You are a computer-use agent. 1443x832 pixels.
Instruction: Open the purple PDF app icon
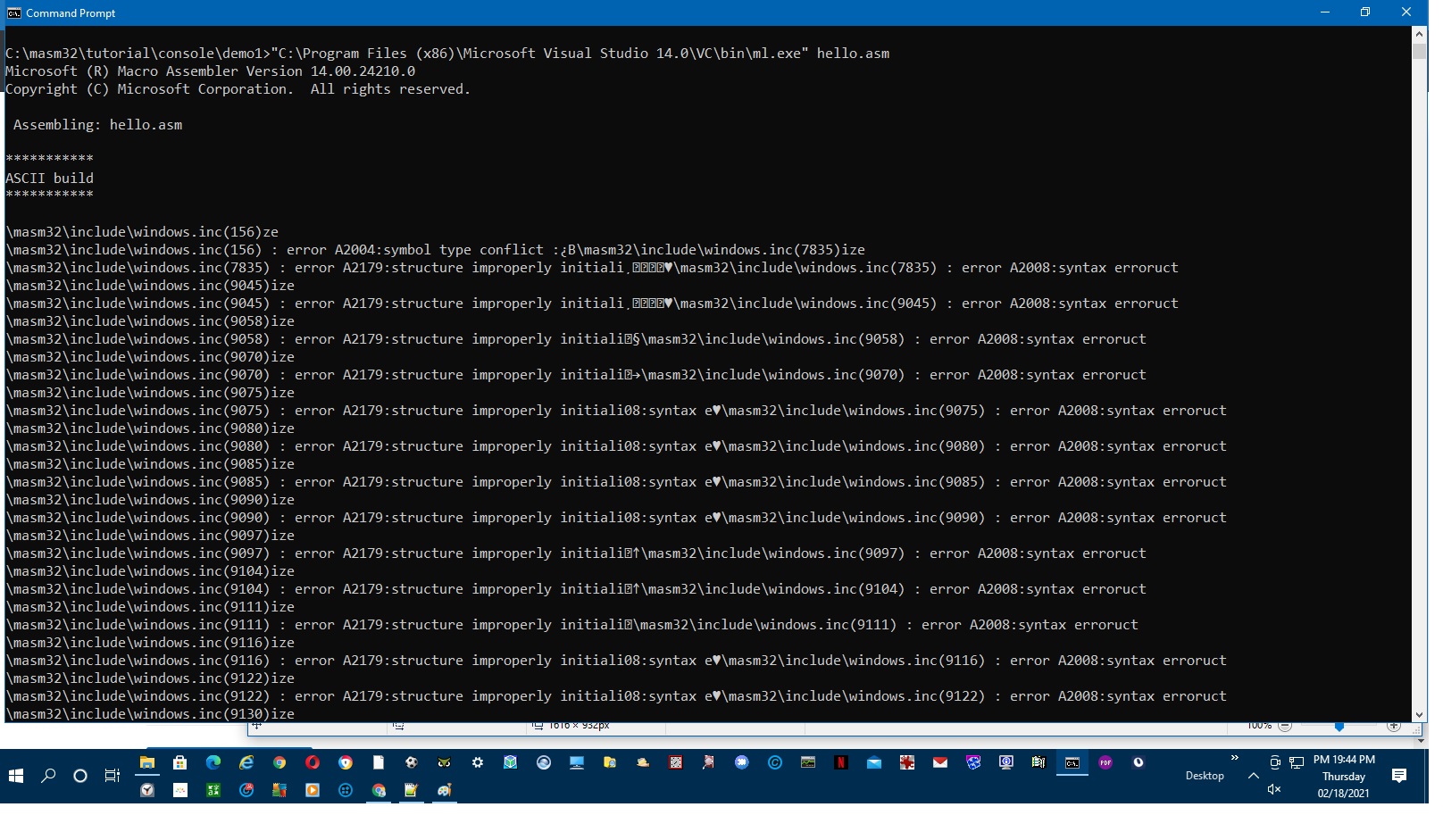1105,762
